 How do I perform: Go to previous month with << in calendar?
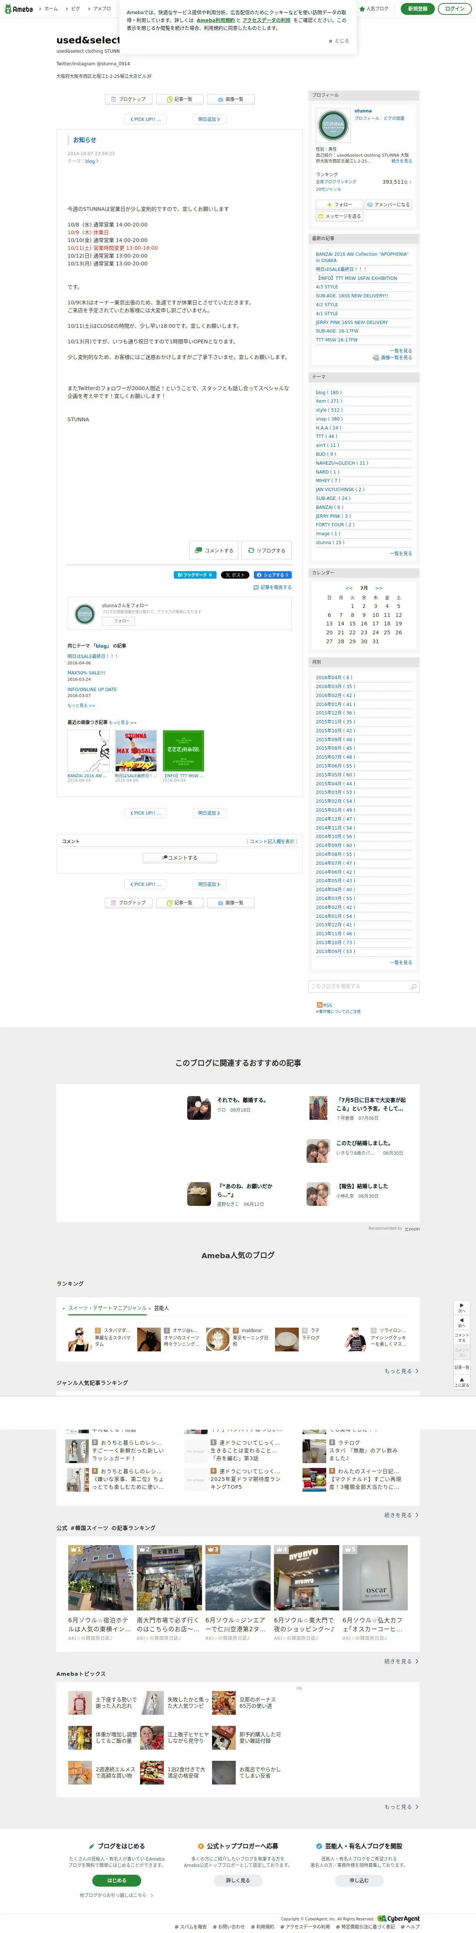[348, 588]
